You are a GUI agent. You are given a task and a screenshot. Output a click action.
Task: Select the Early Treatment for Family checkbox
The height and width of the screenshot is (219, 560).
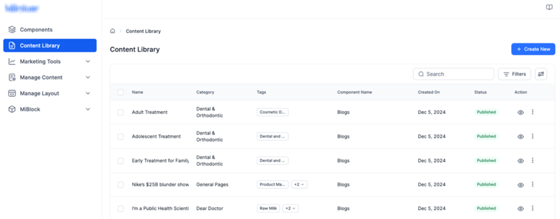121,161
